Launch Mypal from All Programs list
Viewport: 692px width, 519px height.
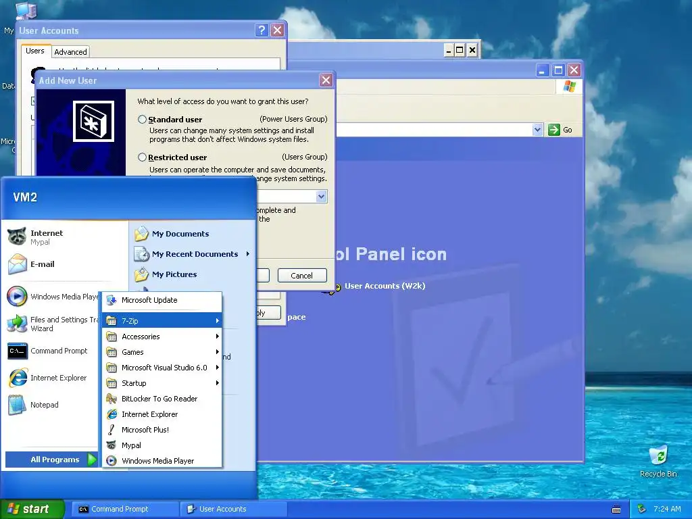[162, 445]
